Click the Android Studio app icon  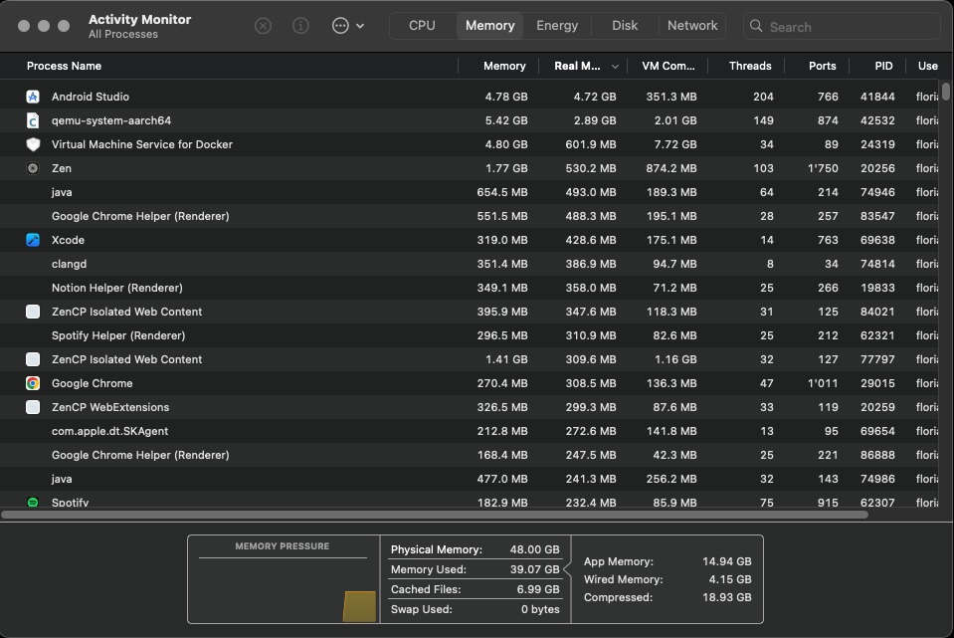click(x=33, y=97)
